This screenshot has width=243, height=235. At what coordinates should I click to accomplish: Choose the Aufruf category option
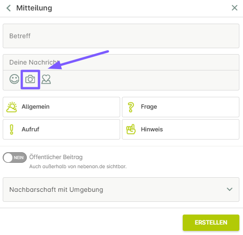[x=61, y=129]
